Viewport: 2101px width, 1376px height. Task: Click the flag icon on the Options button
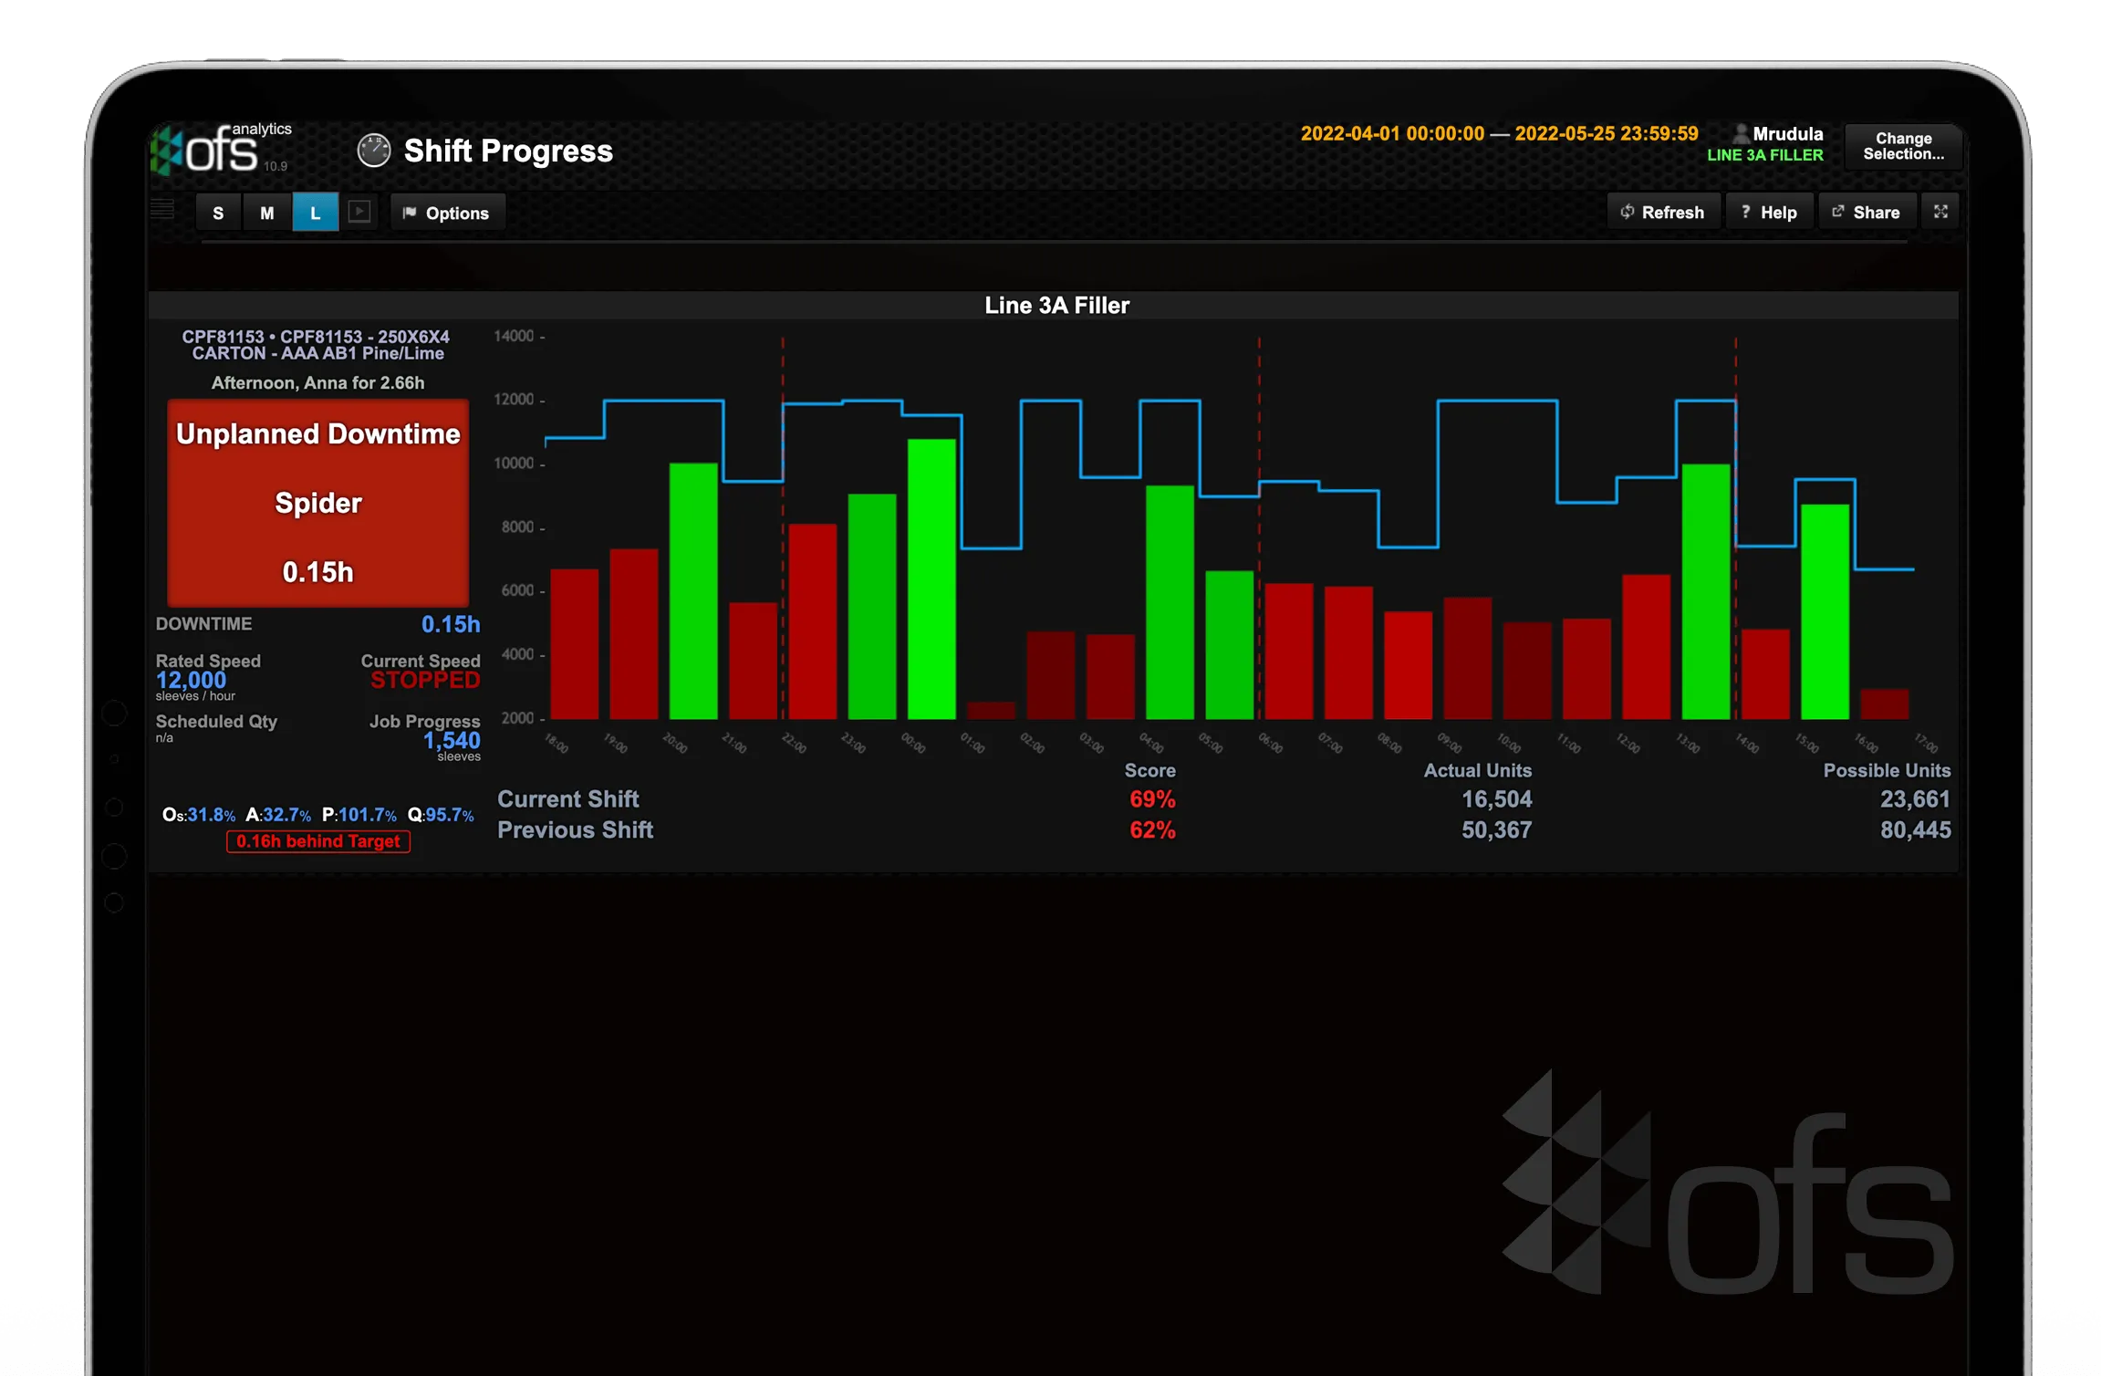[x=411, y=212]
